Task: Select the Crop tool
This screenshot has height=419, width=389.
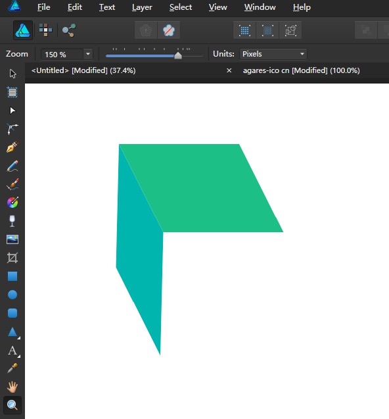Action: pyautogui.click(x=12, y=258)
